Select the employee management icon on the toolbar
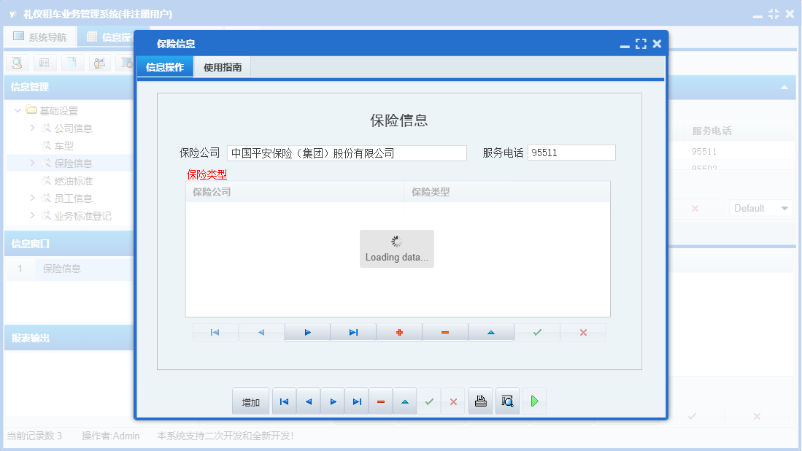Viewport: 802px width, 451px height. tap(100, 63)
